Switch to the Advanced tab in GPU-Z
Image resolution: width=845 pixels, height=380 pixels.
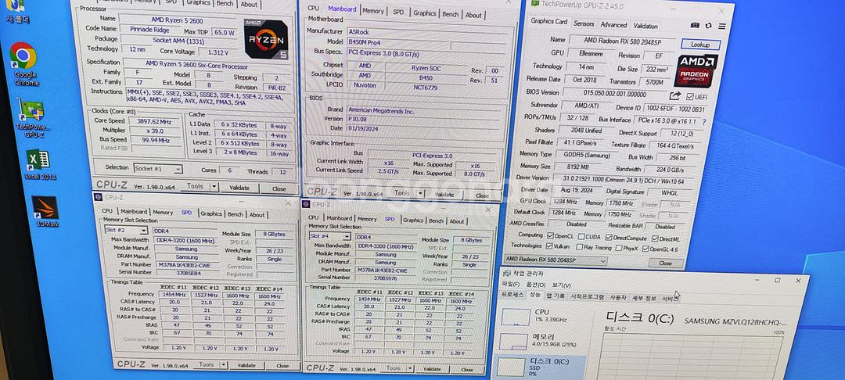pyautogui.click(x=613, y=25)
